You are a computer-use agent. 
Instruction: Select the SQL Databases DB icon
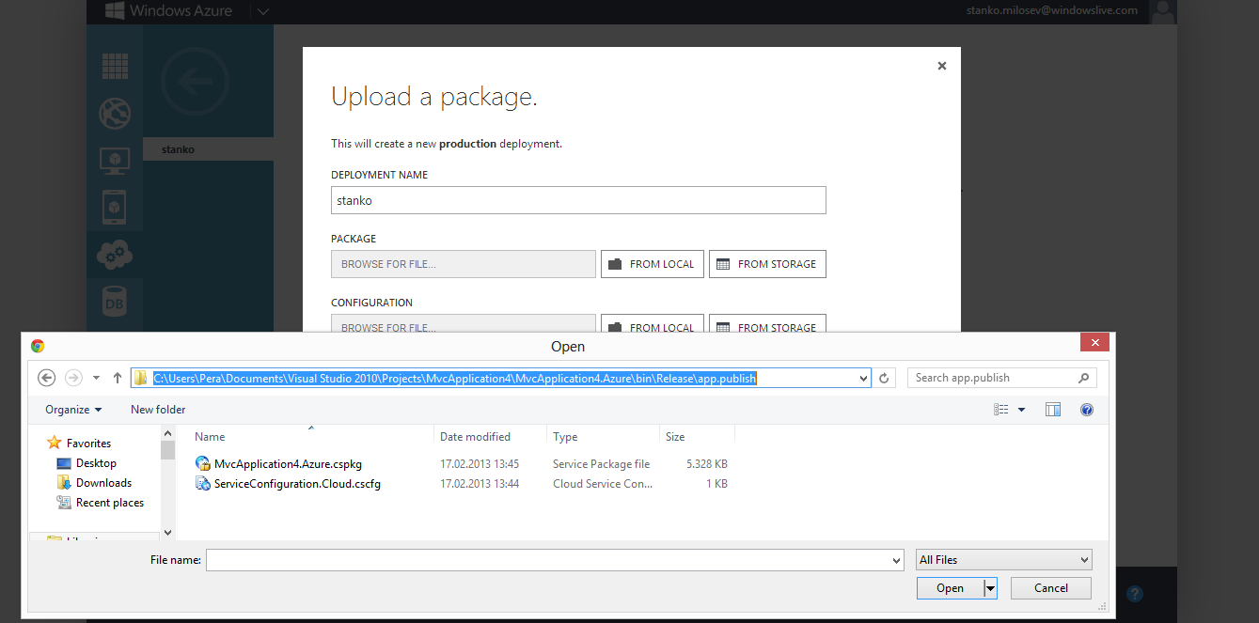click(115, 303)
